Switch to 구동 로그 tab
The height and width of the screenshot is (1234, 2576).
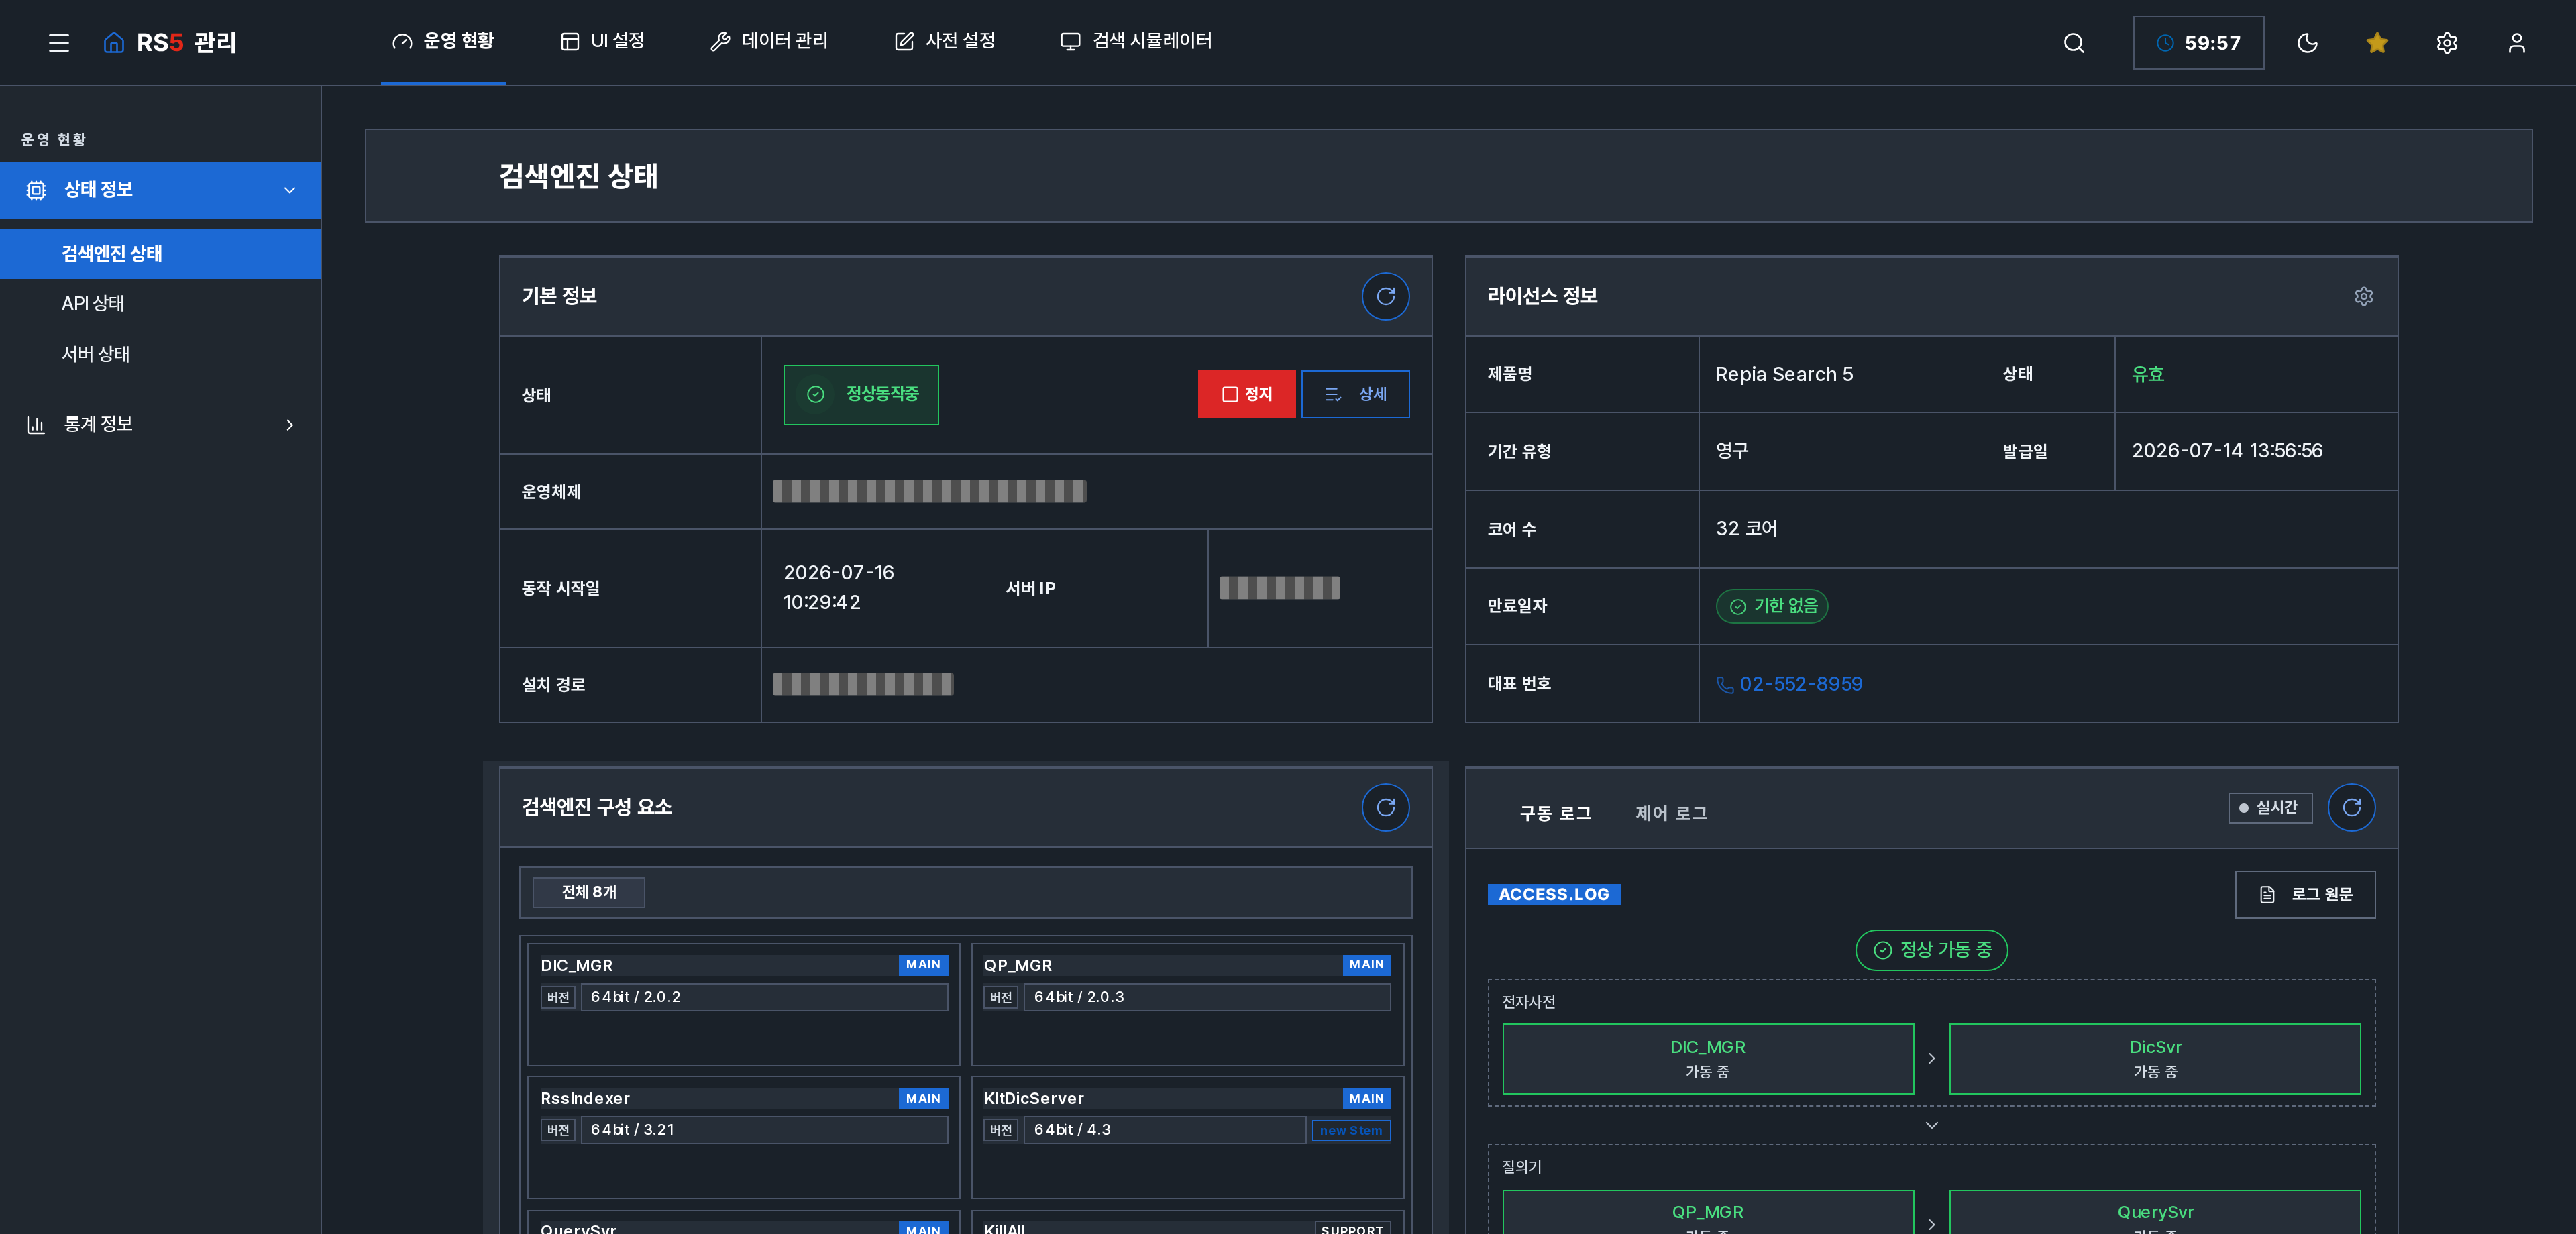point(1555,813)
